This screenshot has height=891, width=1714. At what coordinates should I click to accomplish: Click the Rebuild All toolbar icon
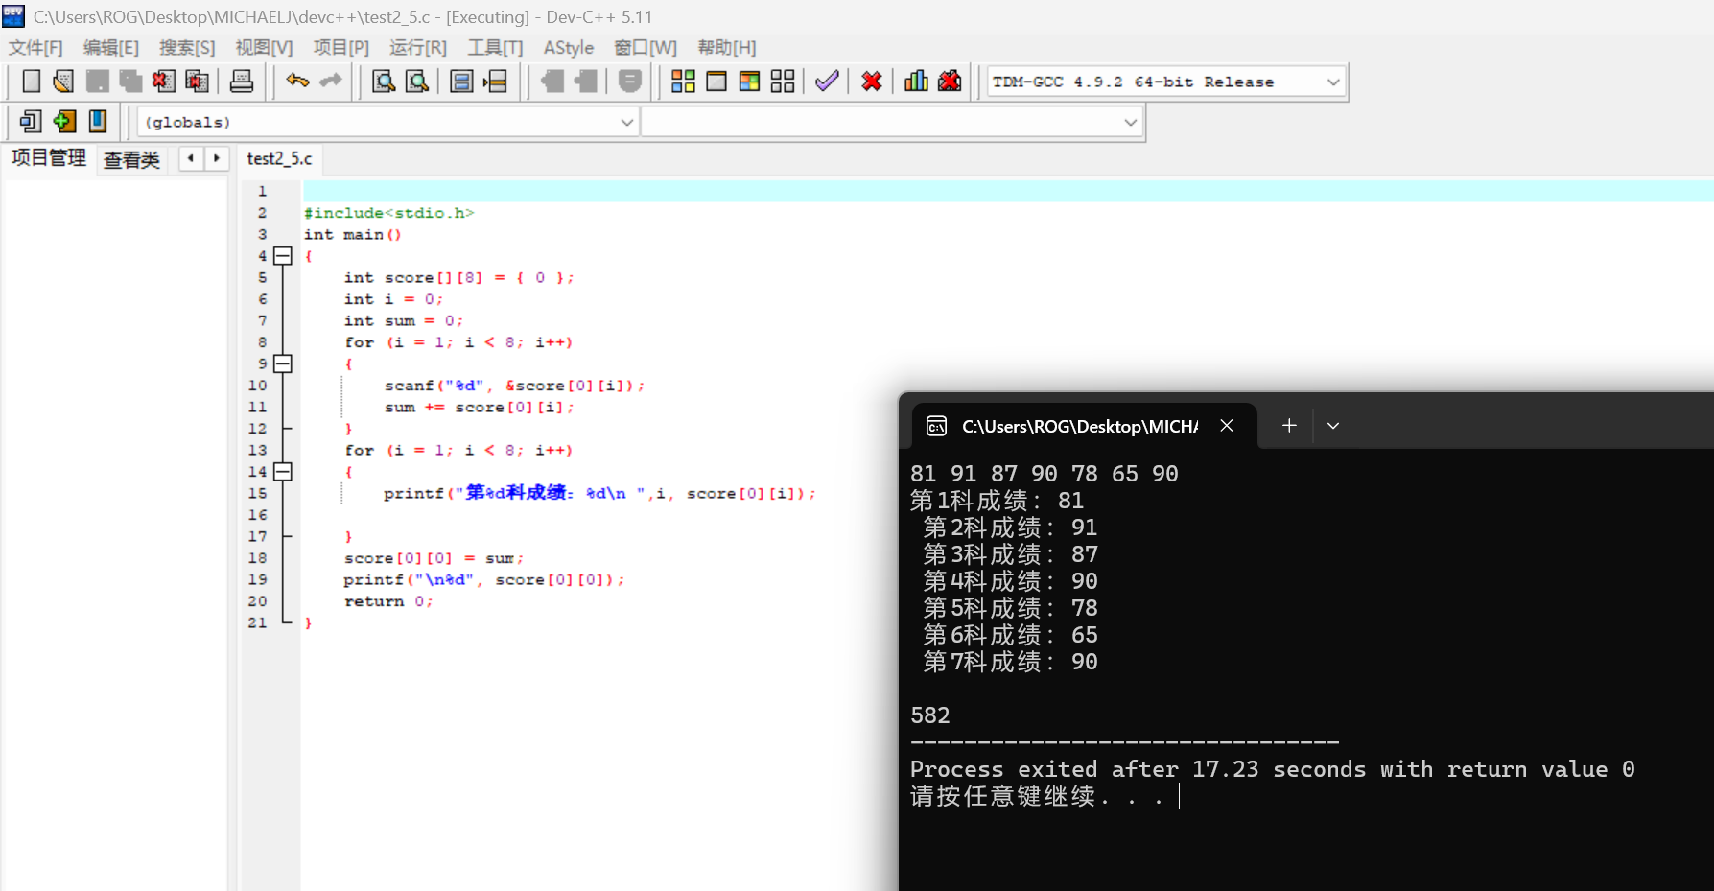783,82
